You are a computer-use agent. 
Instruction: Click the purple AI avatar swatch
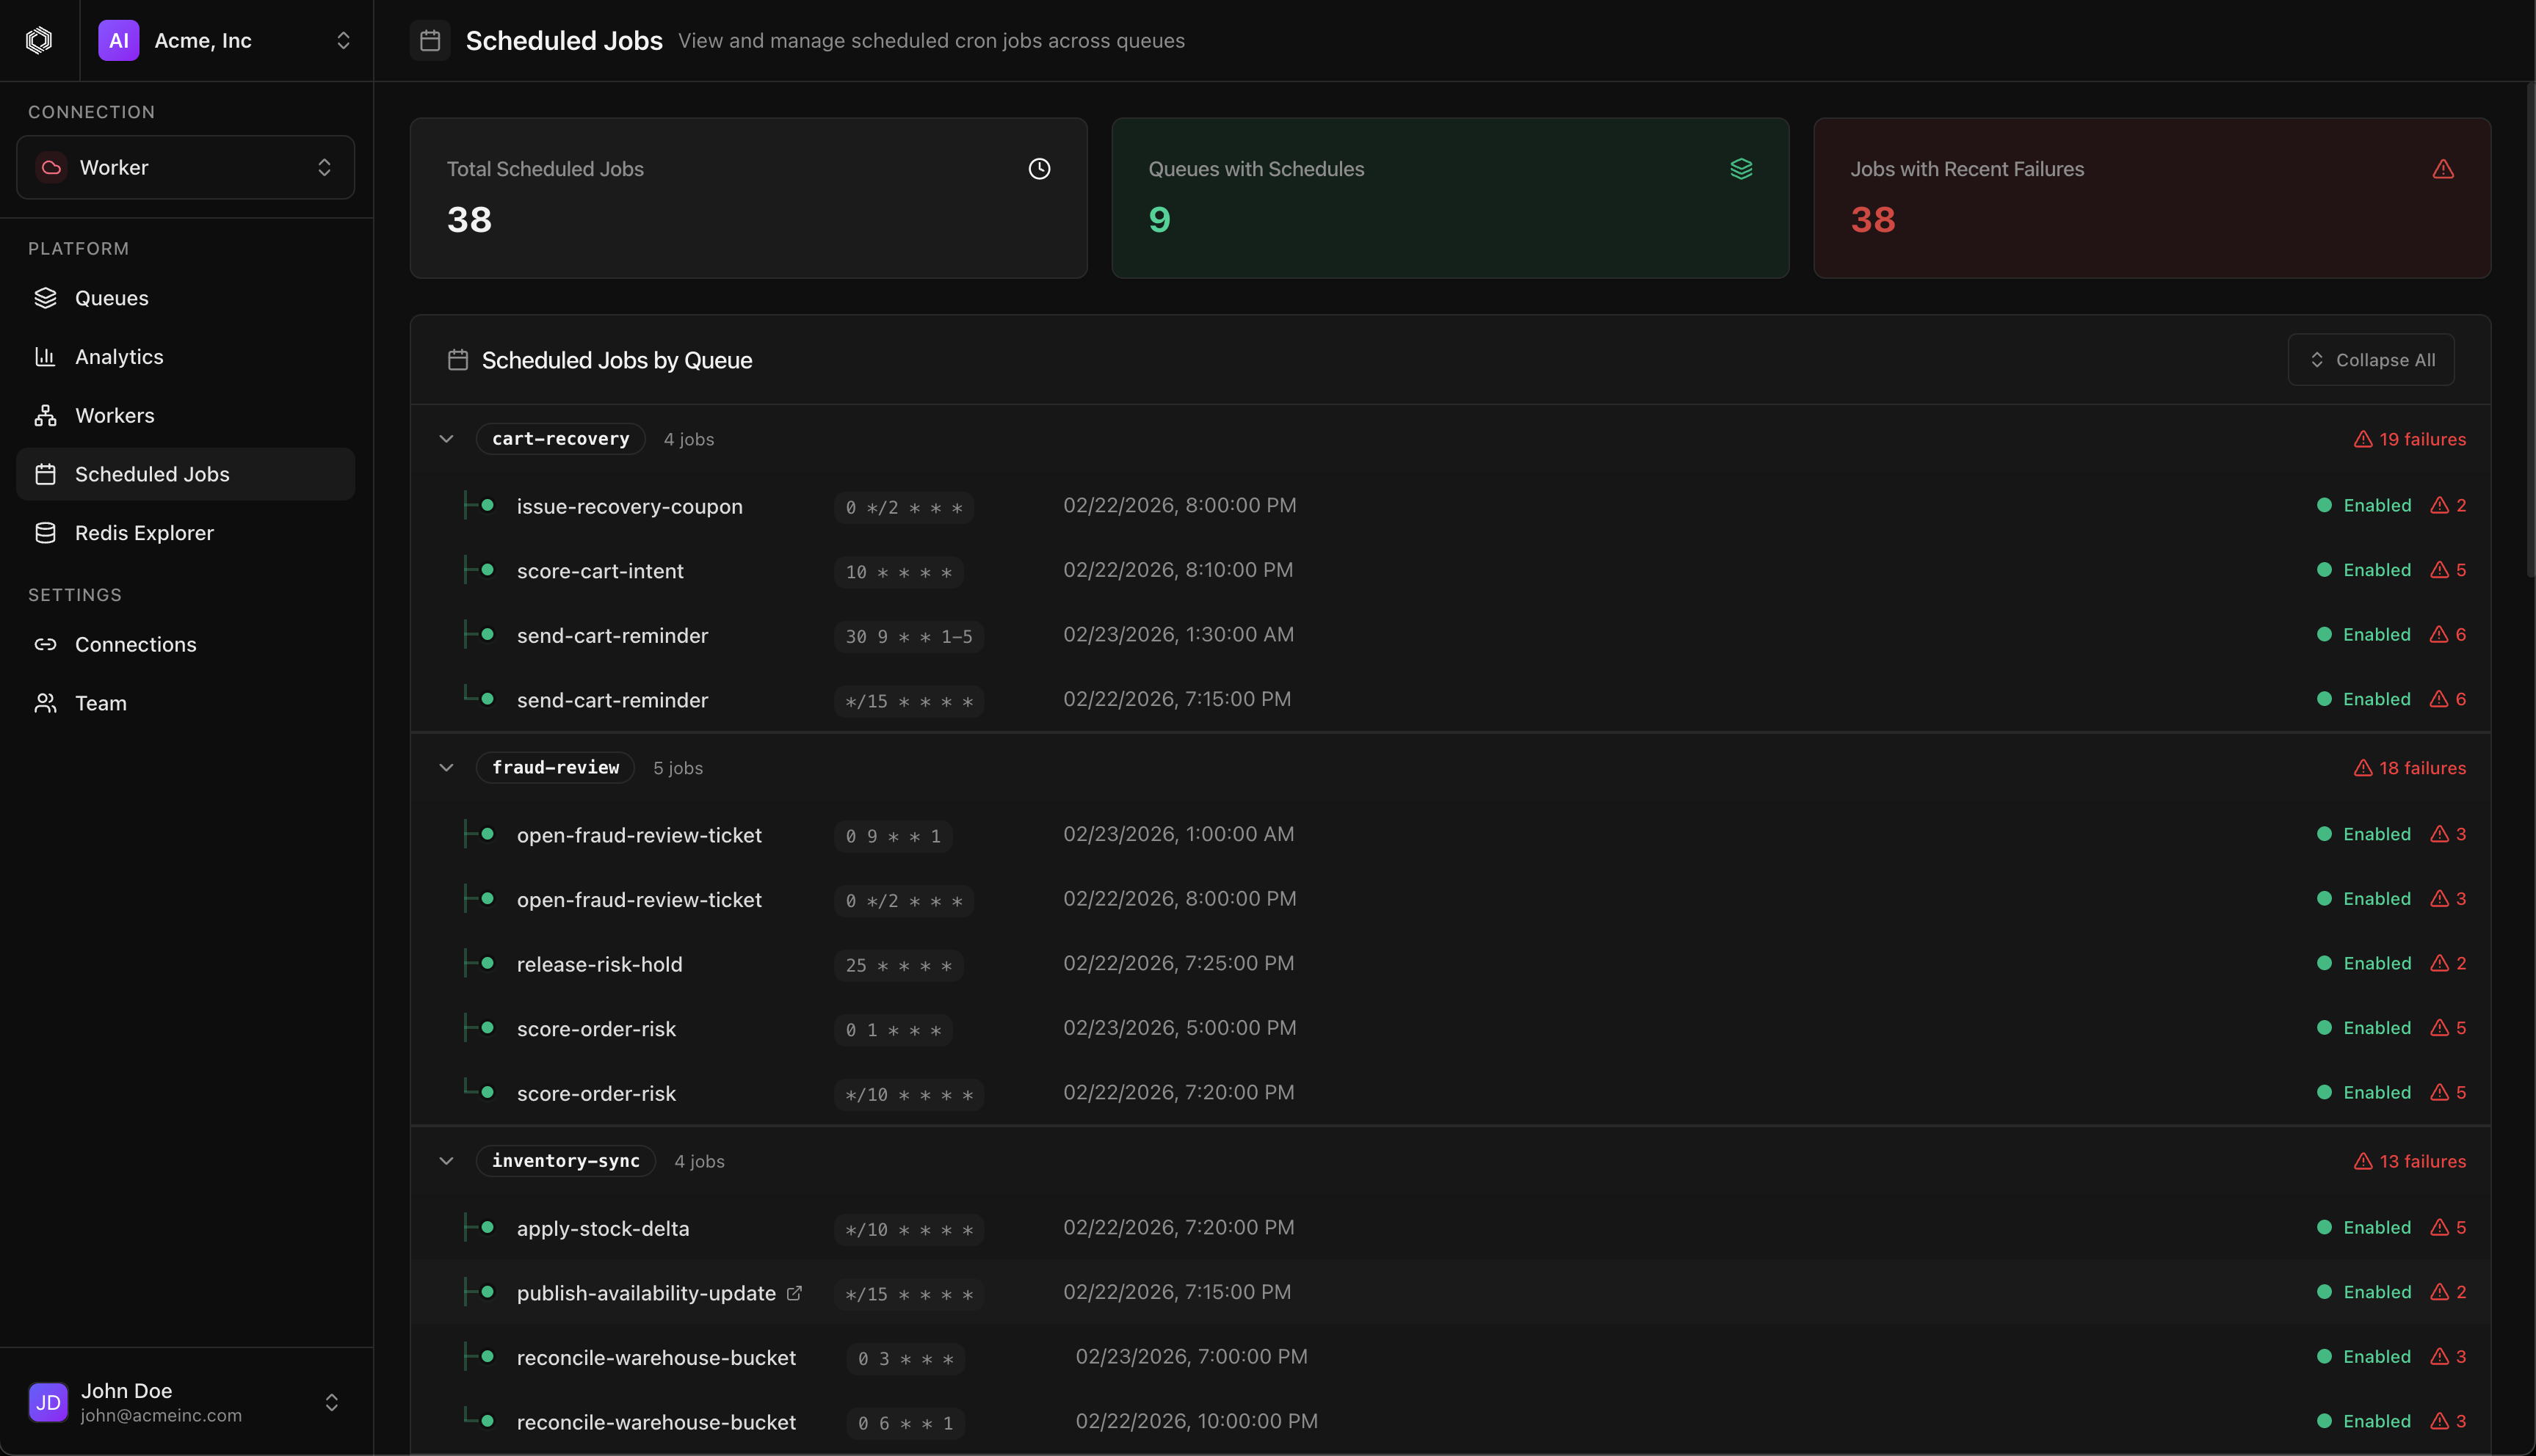point(119,41)
